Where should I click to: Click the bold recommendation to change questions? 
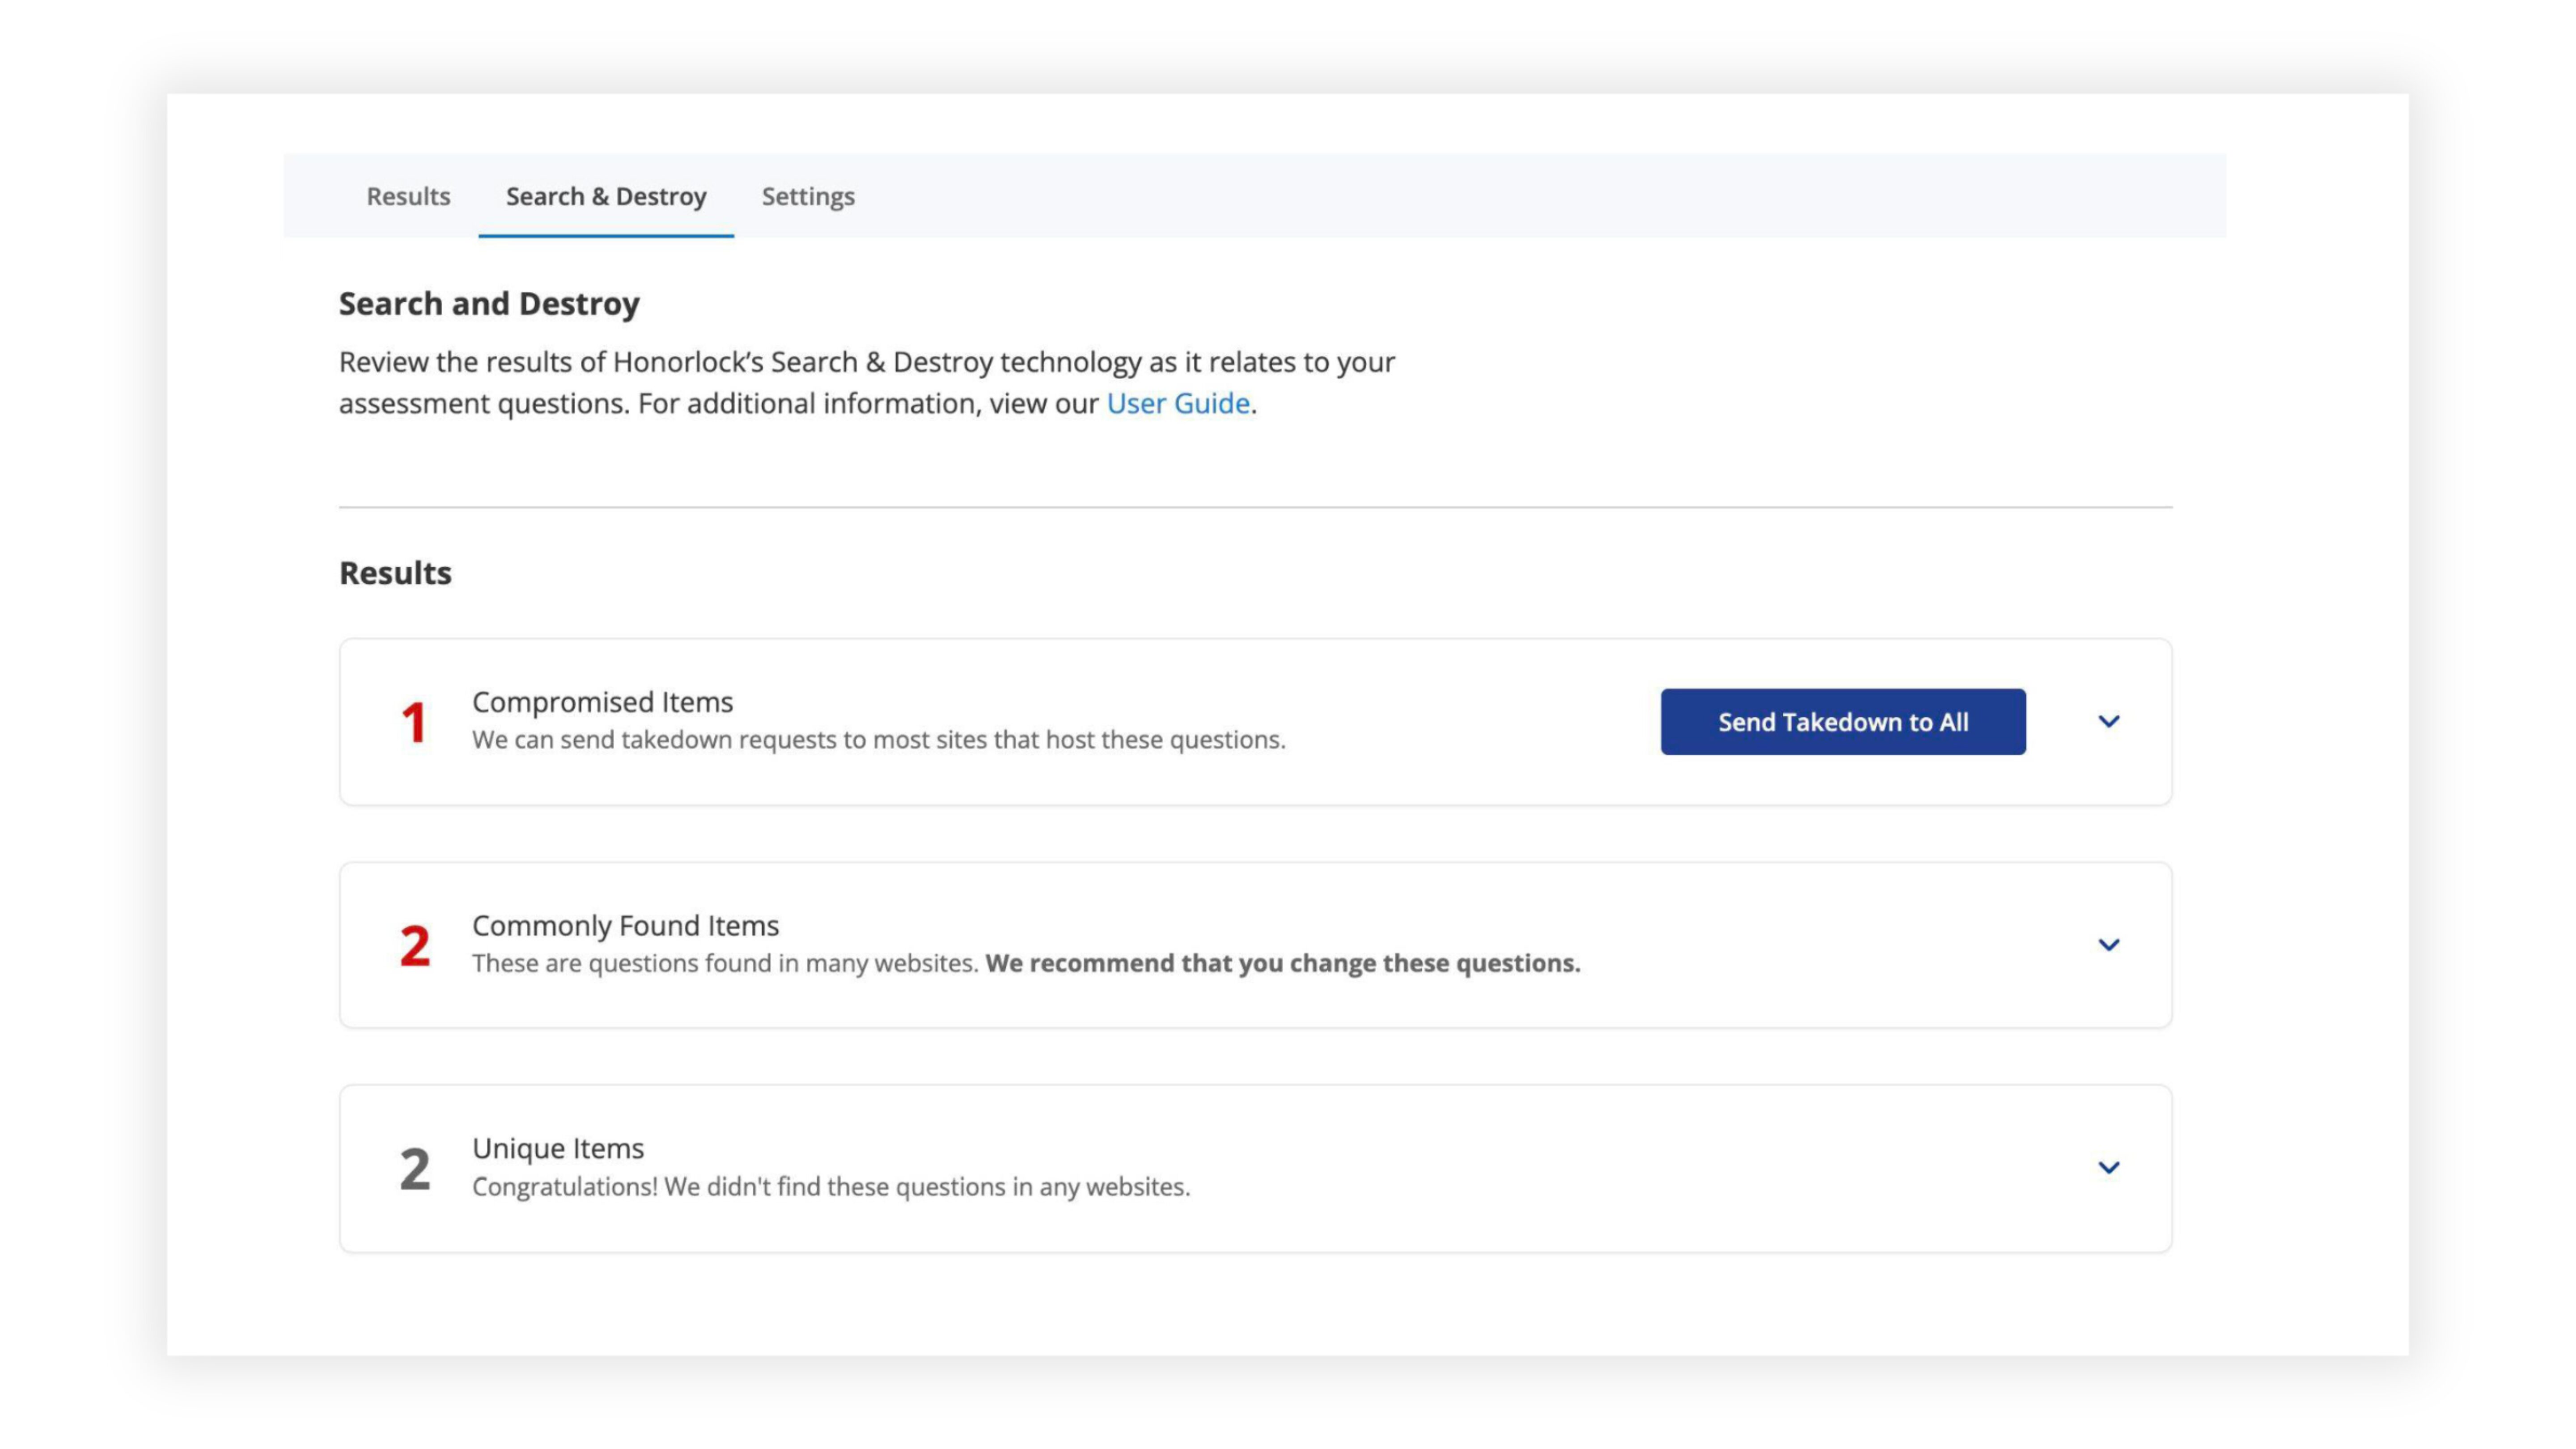click(x=1282, y=963)
